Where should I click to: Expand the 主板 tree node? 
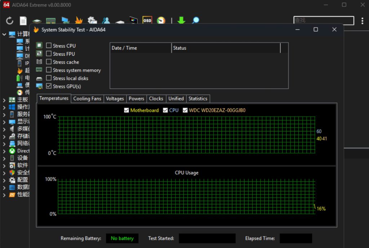(4, 100)
